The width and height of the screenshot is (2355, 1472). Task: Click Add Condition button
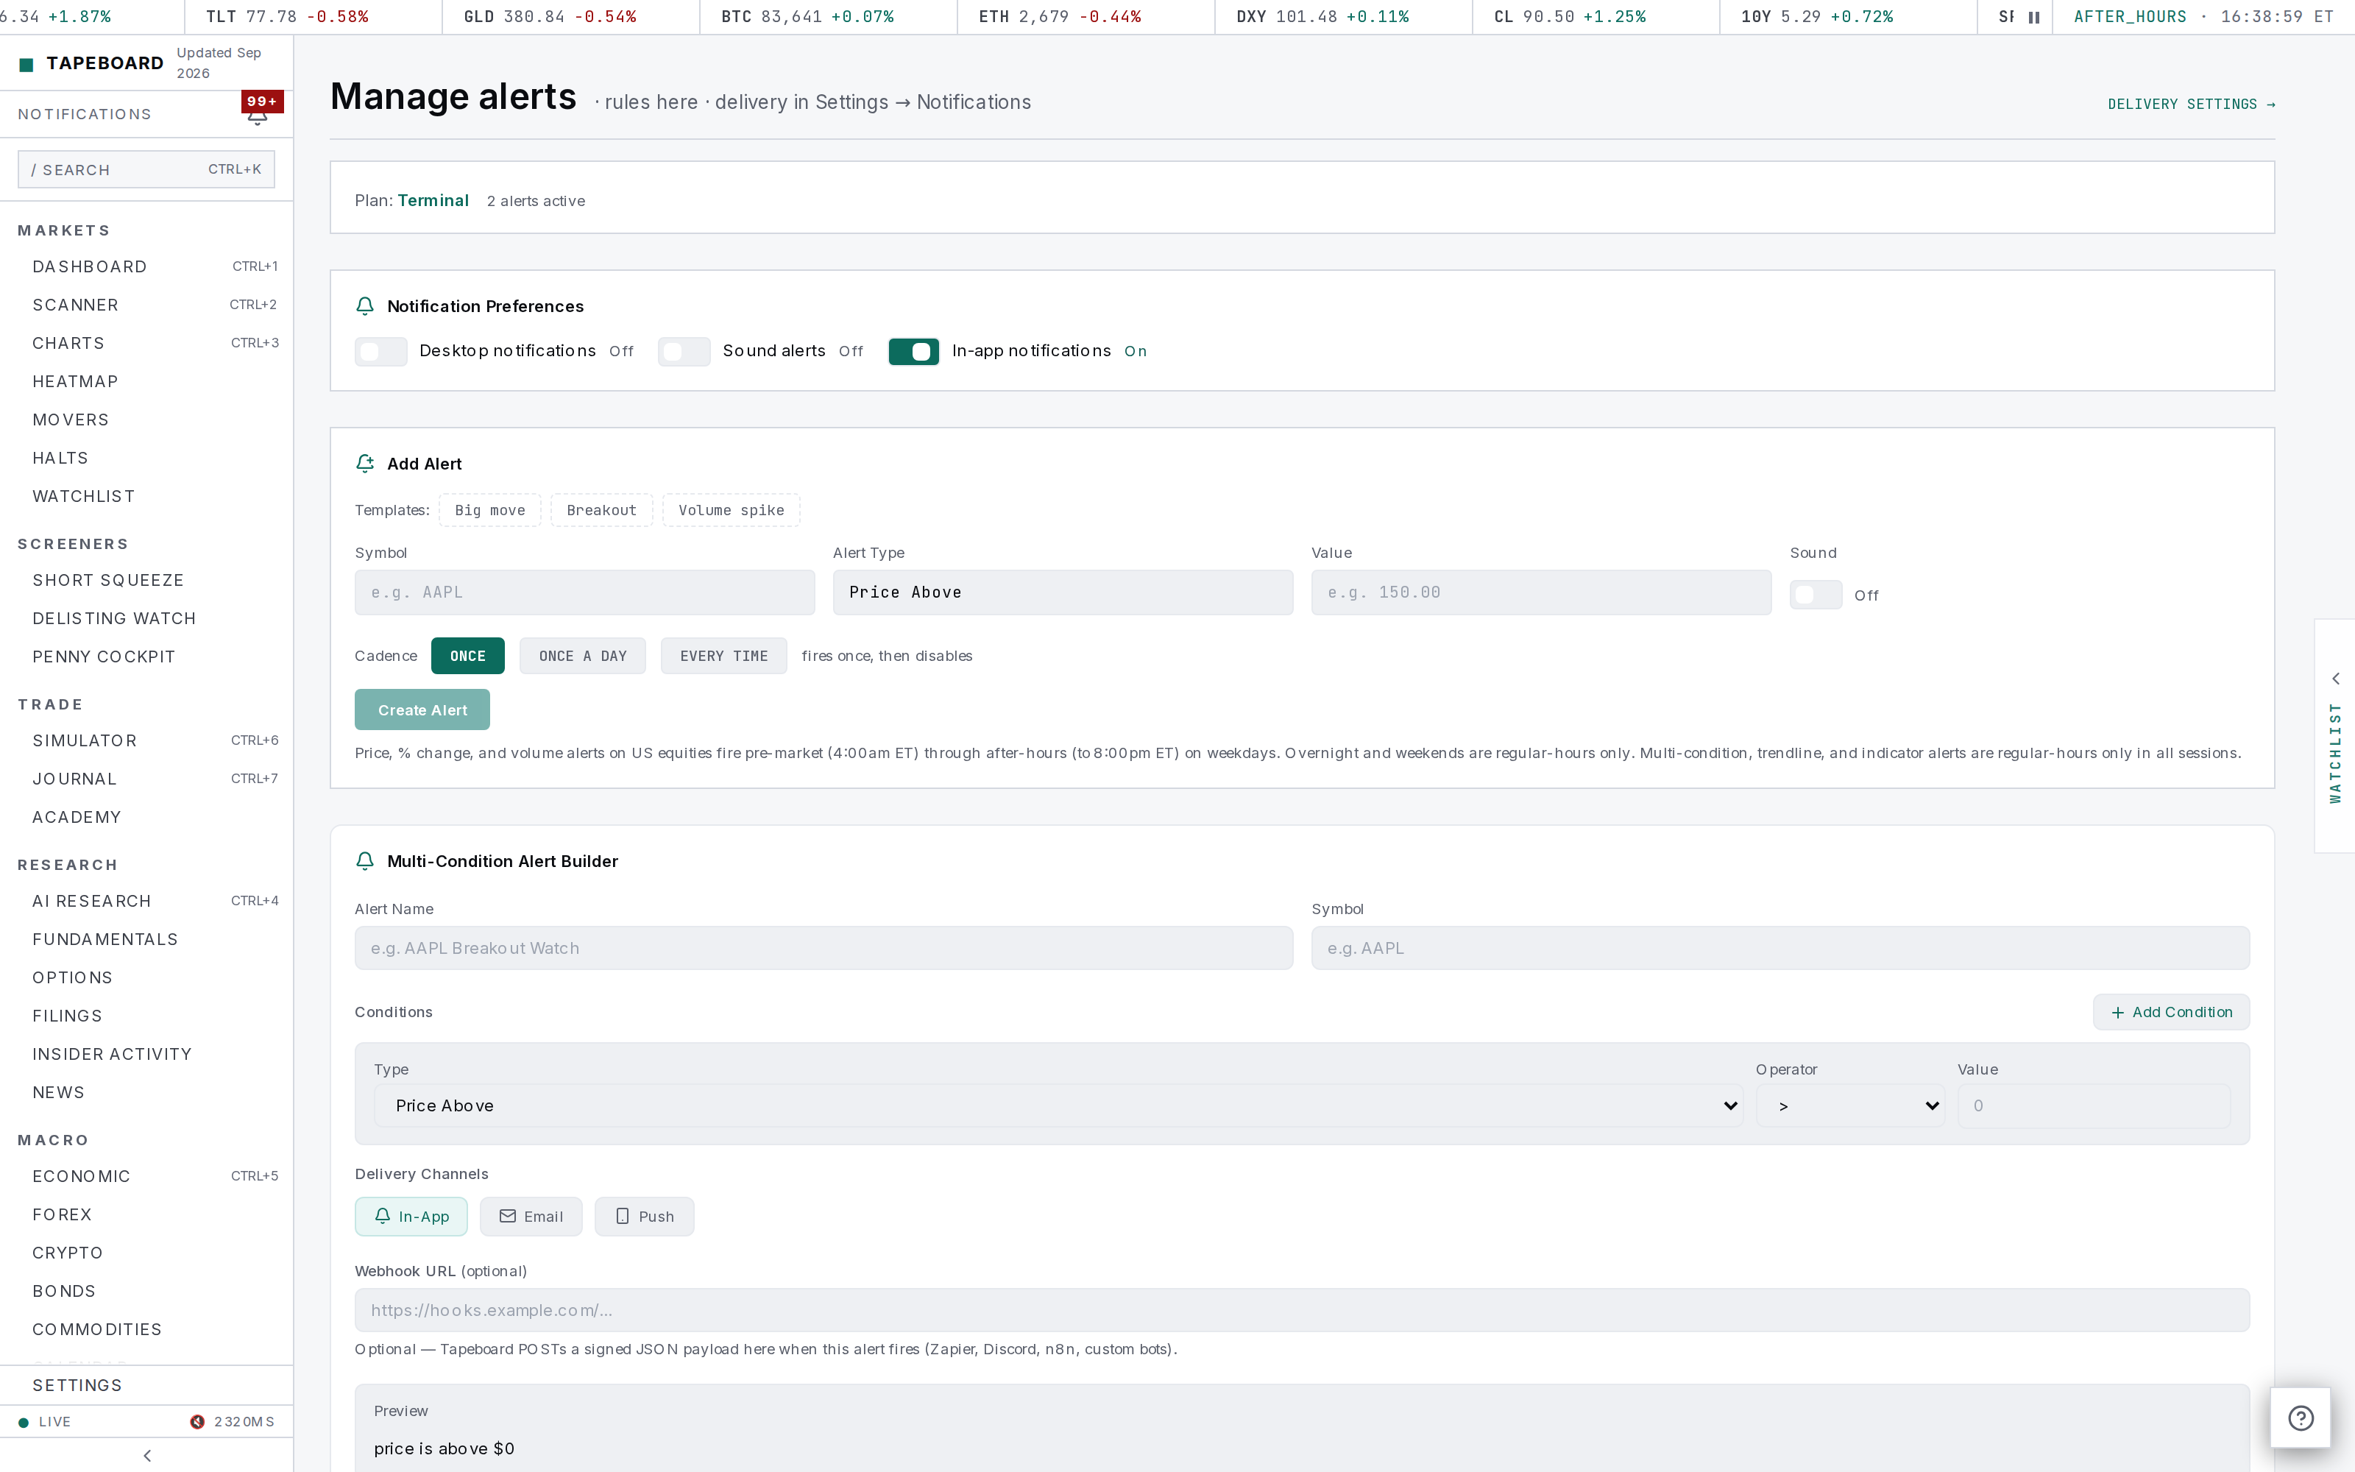(x=2171, y=1013)
